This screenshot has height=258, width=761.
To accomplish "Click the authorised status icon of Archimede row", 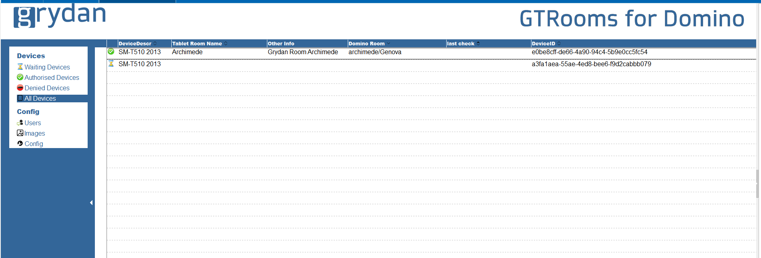I will click(111, 52).
